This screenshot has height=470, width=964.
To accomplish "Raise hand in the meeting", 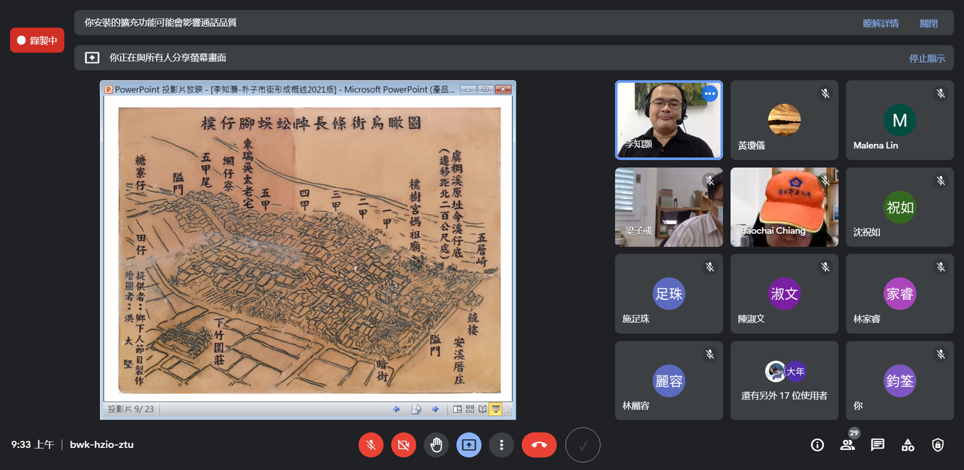I will (x=436, y=445).
